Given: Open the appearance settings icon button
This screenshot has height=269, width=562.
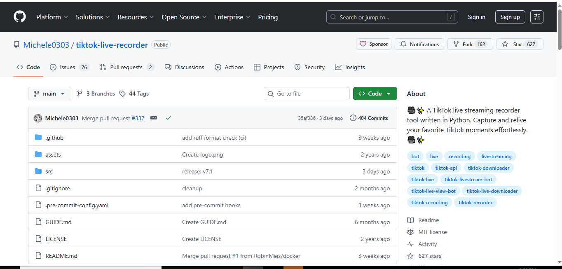Looking at the screenshot, I should [x=537, y=17].
